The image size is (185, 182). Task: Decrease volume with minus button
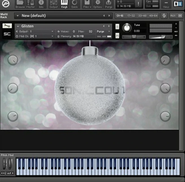[151, 37]
